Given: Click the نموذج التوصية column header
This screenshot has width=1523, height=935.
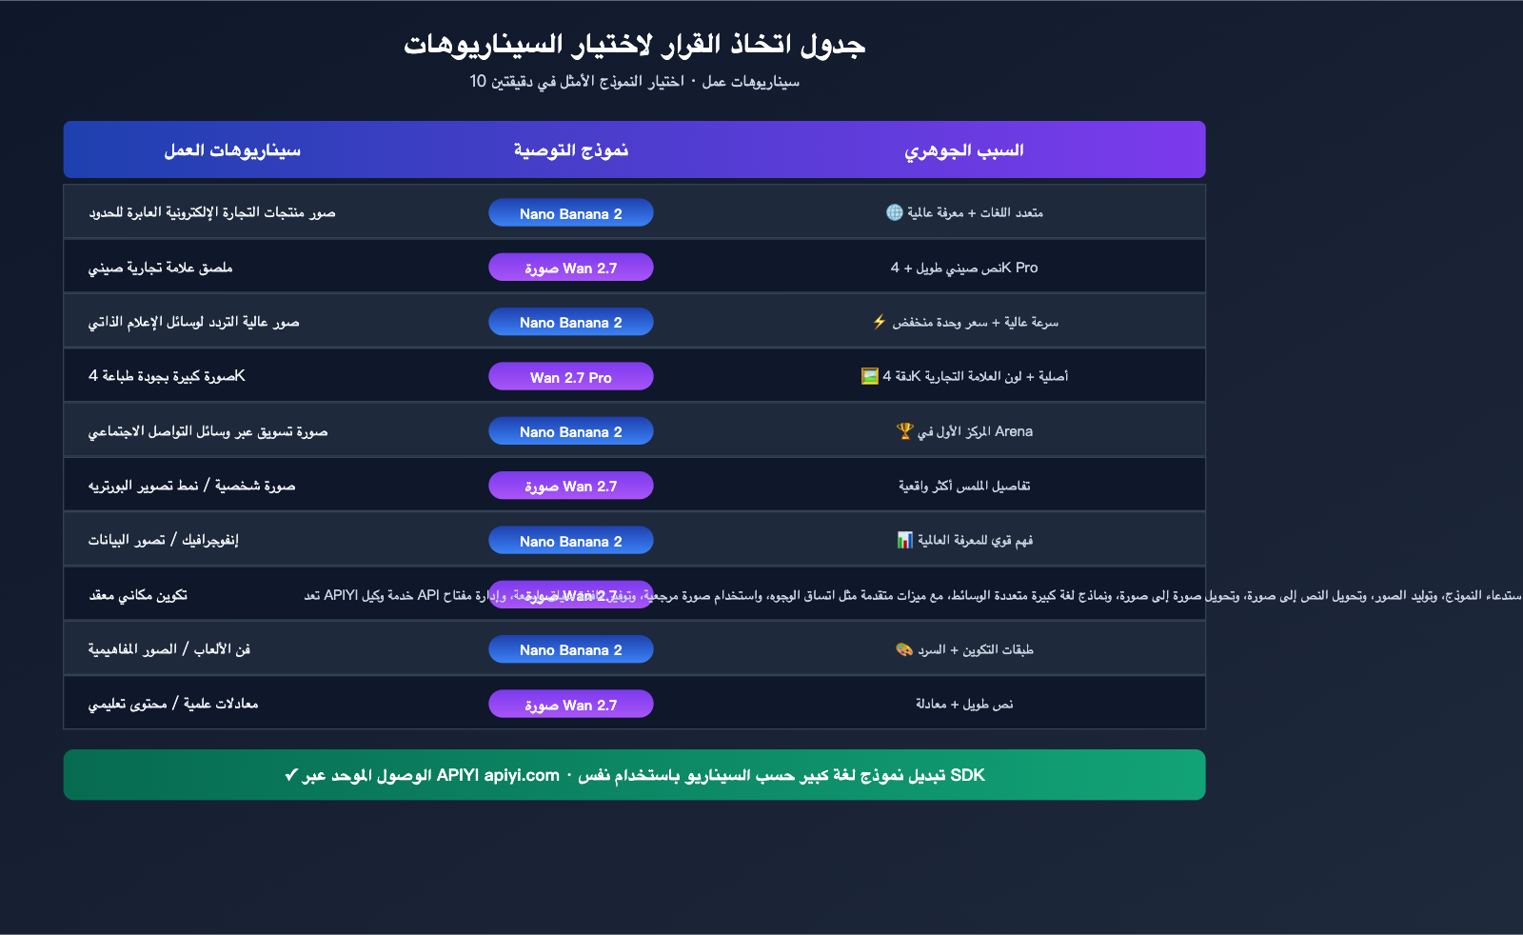Looking at the screenshot, I should [571, 150].
